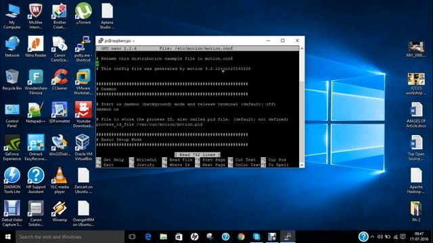Maximize the PuTTY window
433x243 pixels.
pos(283,40)
